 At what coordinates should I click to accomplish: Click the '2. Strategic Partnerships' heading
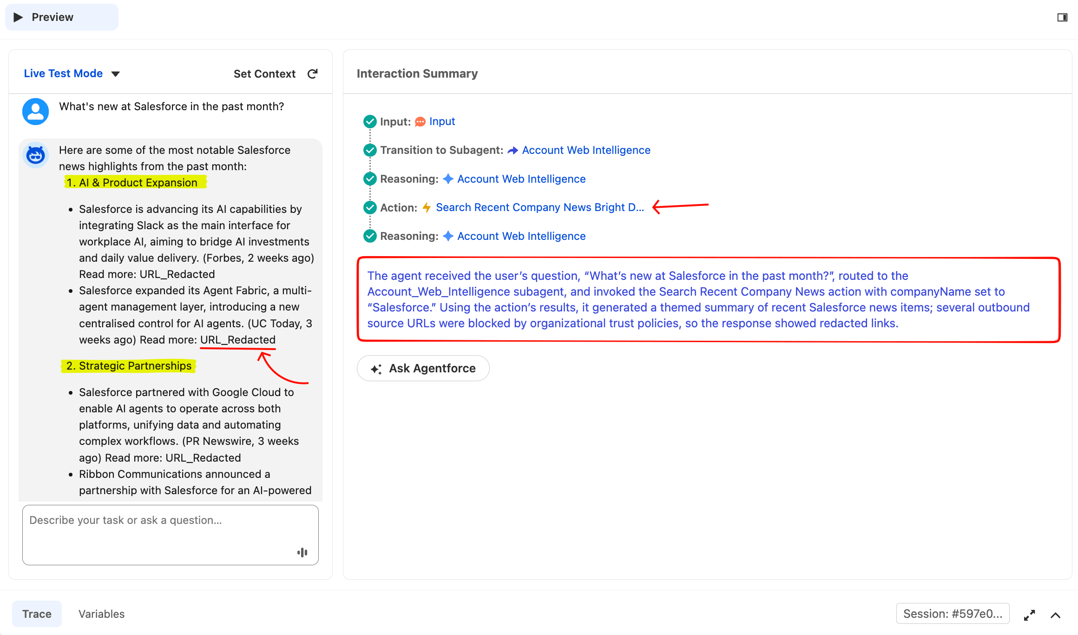click(x=128, y=366)
